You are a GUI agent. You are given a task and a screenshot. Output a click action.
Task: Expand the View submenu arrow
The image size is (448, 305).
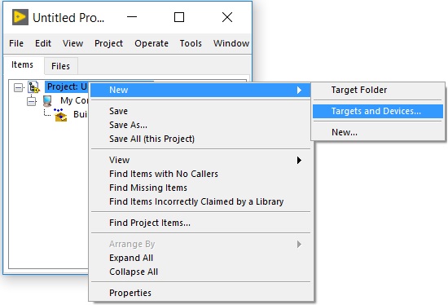[299, 160]
